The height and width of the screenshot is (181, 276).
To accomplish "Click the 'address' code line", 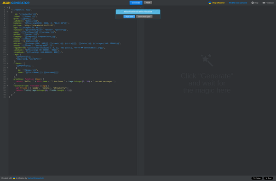I will 67,43.
